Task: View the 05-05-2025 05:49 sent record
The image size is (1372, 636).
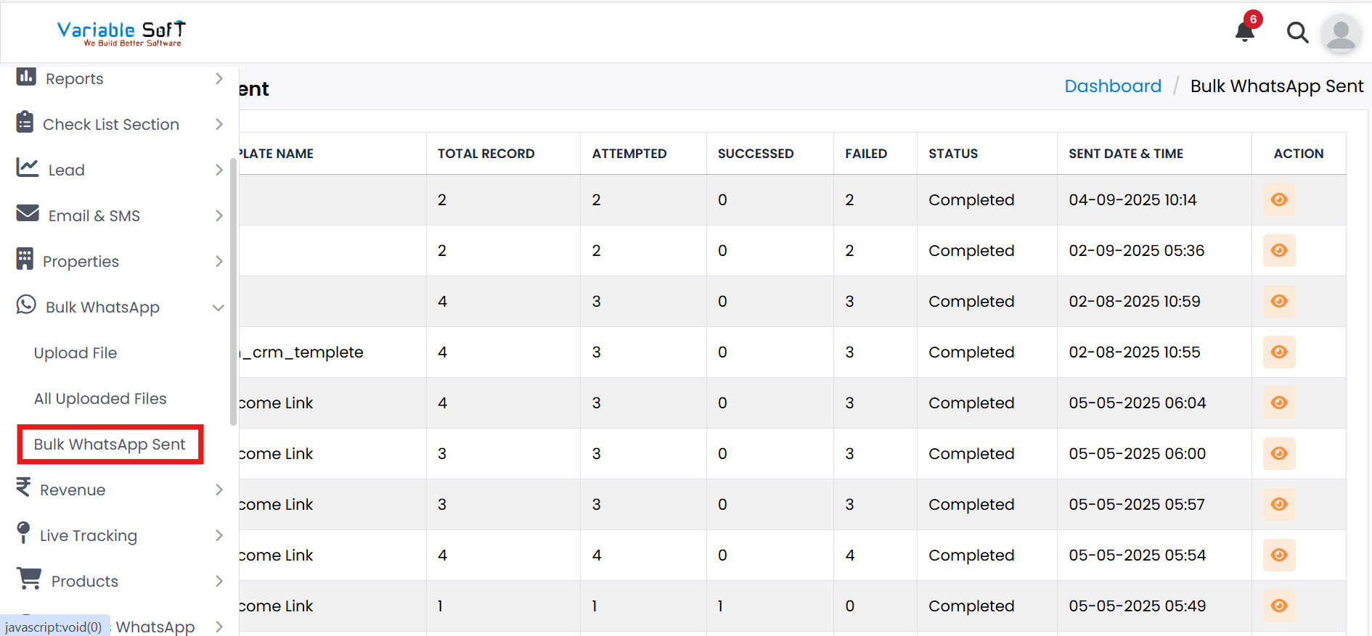Action: [x=1279, y=606]
